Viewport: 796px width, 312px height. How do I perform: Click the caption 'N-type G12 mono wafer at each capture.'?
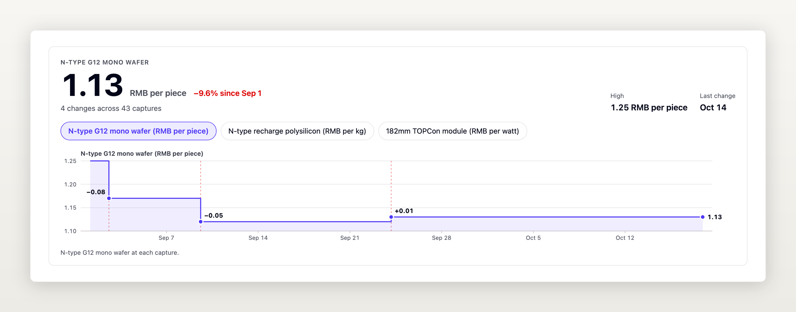pos(119,252)
